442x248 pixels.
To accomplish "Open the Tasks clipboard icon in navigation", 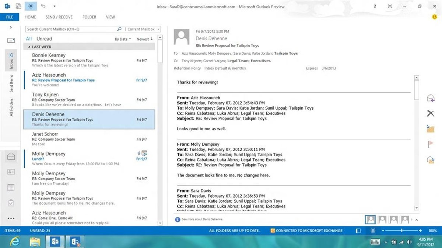I will pos(11,203).
